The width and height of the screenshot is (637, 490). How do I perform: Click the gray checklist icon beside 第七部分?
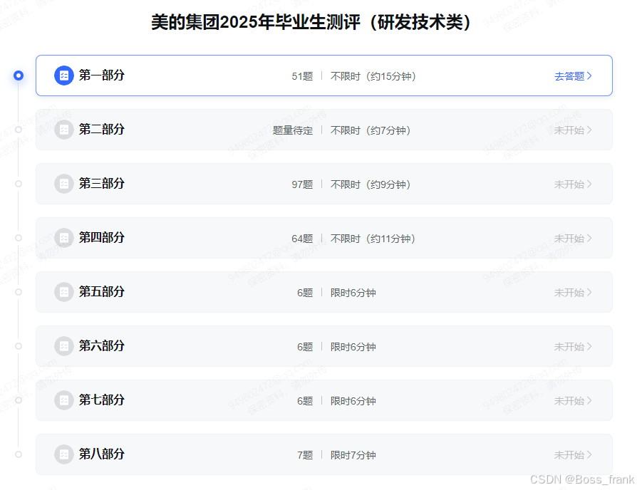[x=64, y=400]
